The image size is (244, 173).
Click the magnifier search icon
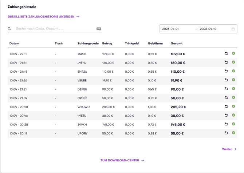[x=9, y=29]
